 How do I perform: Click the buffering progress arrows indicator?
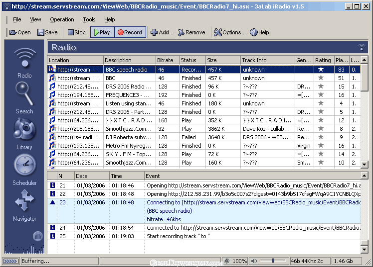tap(11, 261)
